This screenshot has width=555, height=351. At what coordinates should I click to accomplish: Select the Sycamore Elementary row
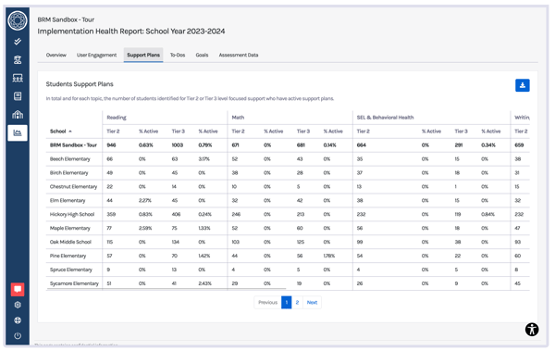[x=288, y=283]
